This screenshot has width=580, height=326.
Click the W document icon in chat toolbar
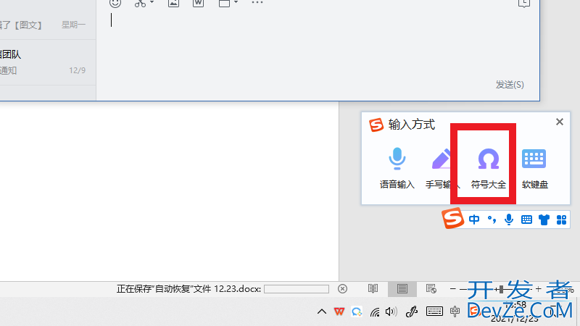pos(198,3)
